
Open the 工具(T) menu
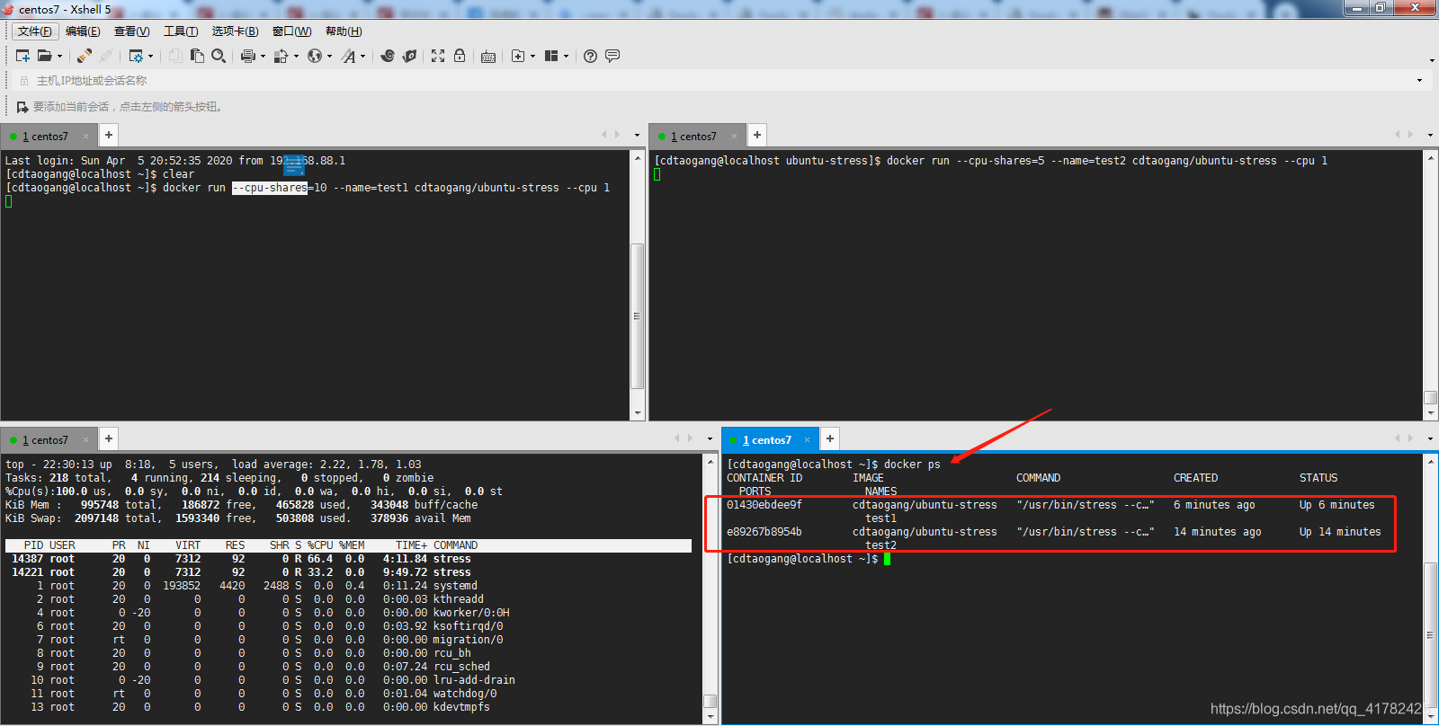(181, 31)
